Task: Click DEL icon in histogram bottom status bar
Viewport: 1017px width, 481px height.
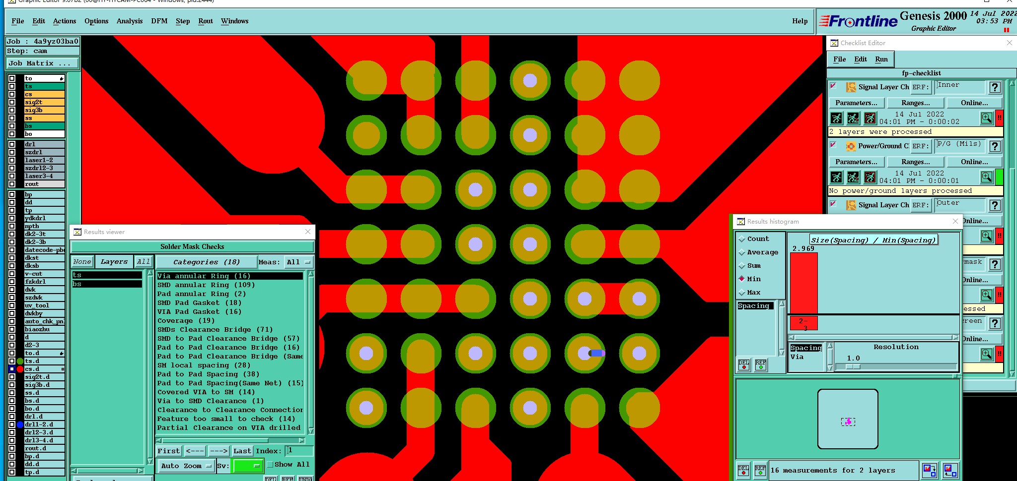Action: pos(743,470)
